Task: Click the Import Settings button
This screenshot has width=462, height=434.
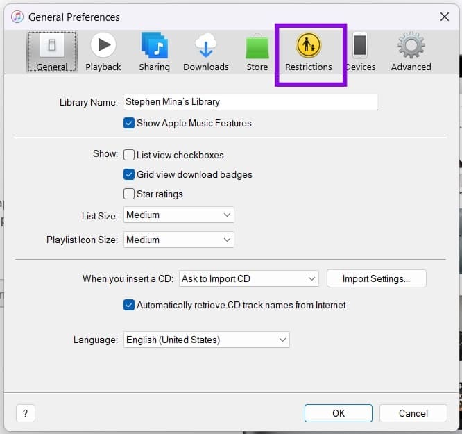Action: [x=376, y=278]
